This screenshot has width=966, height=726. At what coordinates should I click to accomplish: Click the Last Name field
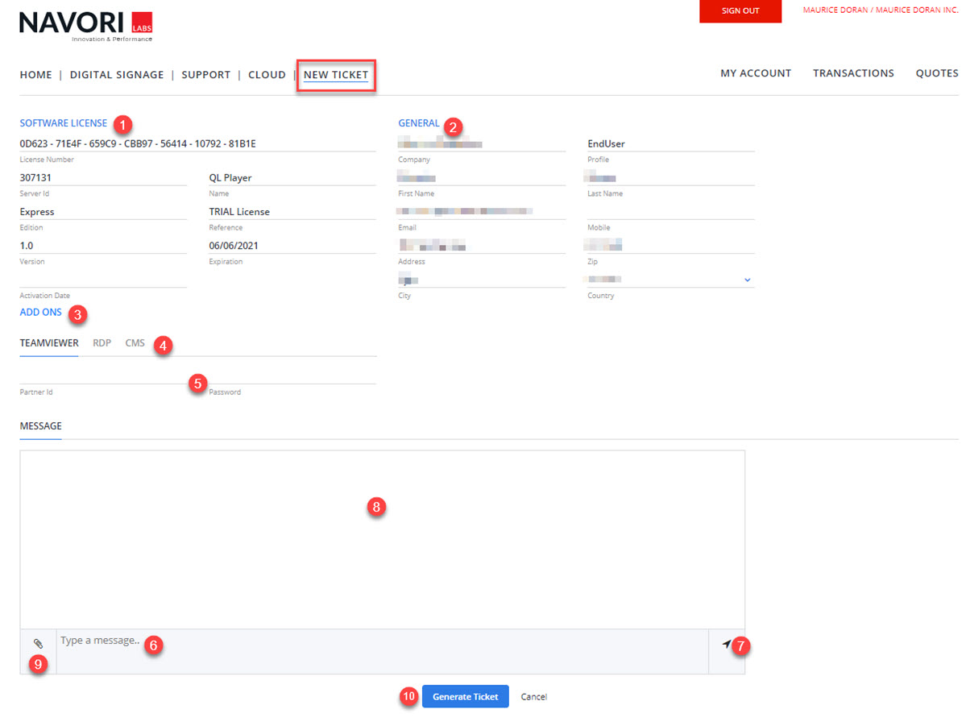tap(671, 177)
